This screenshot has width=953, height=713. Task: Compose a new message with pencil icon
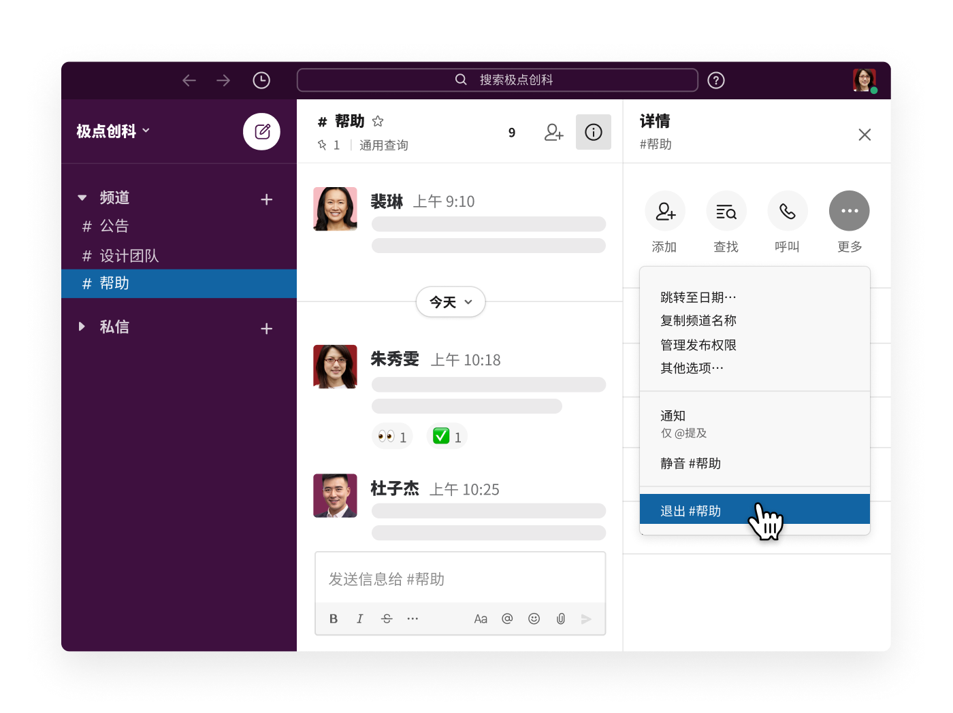click(262, 131)
